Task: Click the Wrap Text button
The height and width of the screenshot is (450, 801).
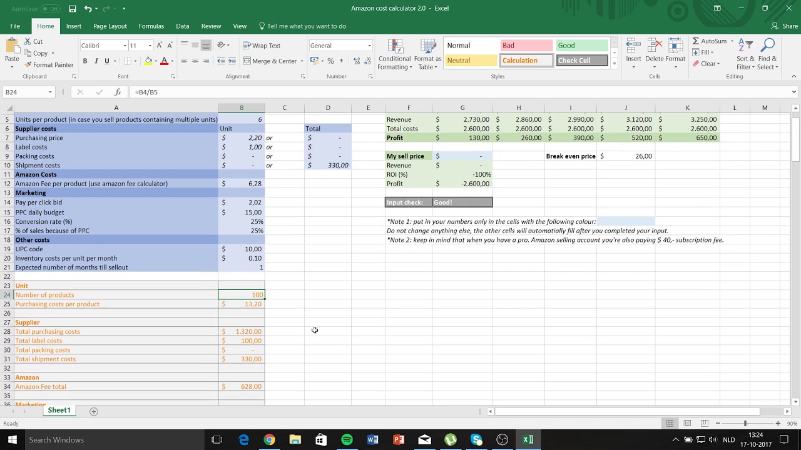Action: 262,46
